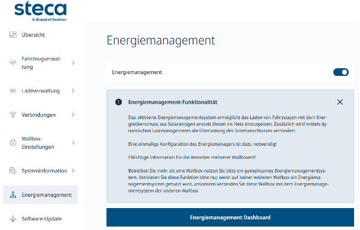Expand the Systeminformation chevron

[x=73, y=171]
